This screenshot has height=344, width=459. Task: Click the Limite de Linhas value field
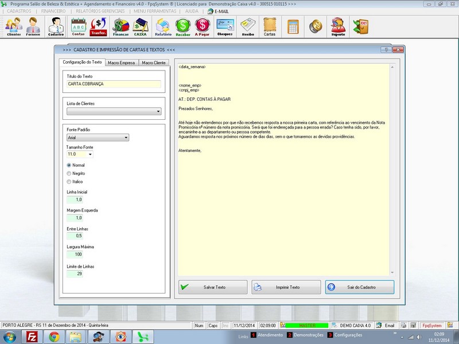(x=75, y=274)
